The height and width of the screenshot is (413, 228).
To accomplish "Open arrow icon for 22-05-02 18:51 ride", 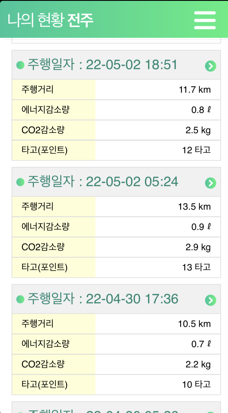I will click(211, 66).
